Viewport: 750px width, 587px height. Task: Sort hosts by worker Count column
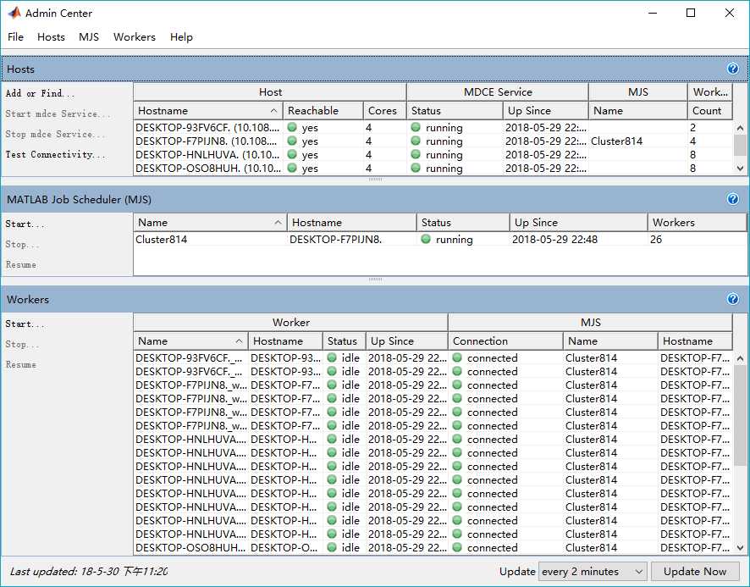(x=710, y=111)
